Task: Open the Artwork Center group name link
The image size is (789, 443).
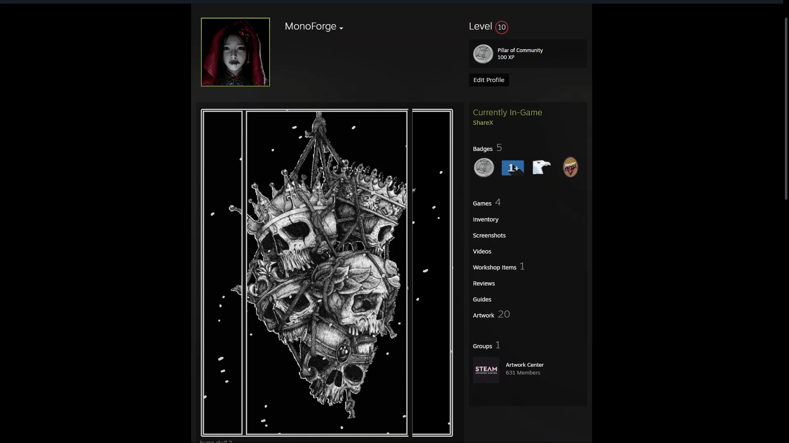Action: click(x=524, y=365)
